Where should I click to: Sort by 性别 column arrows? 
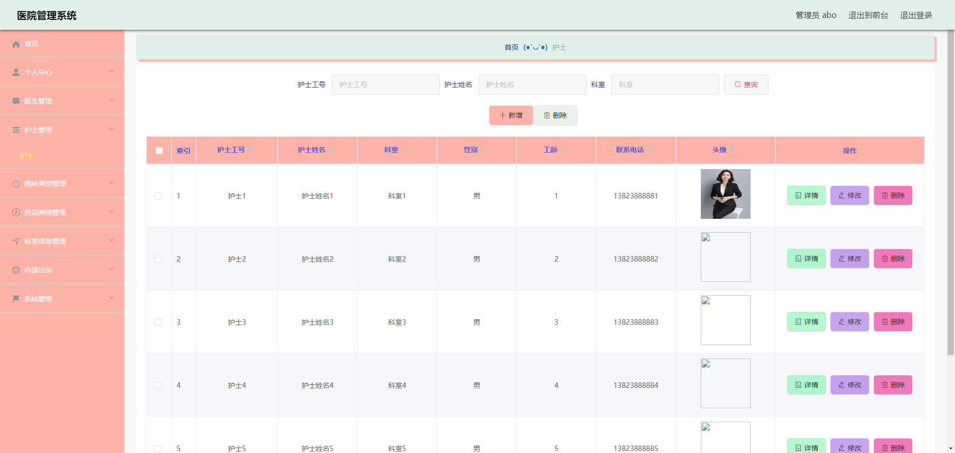[484, 150]
